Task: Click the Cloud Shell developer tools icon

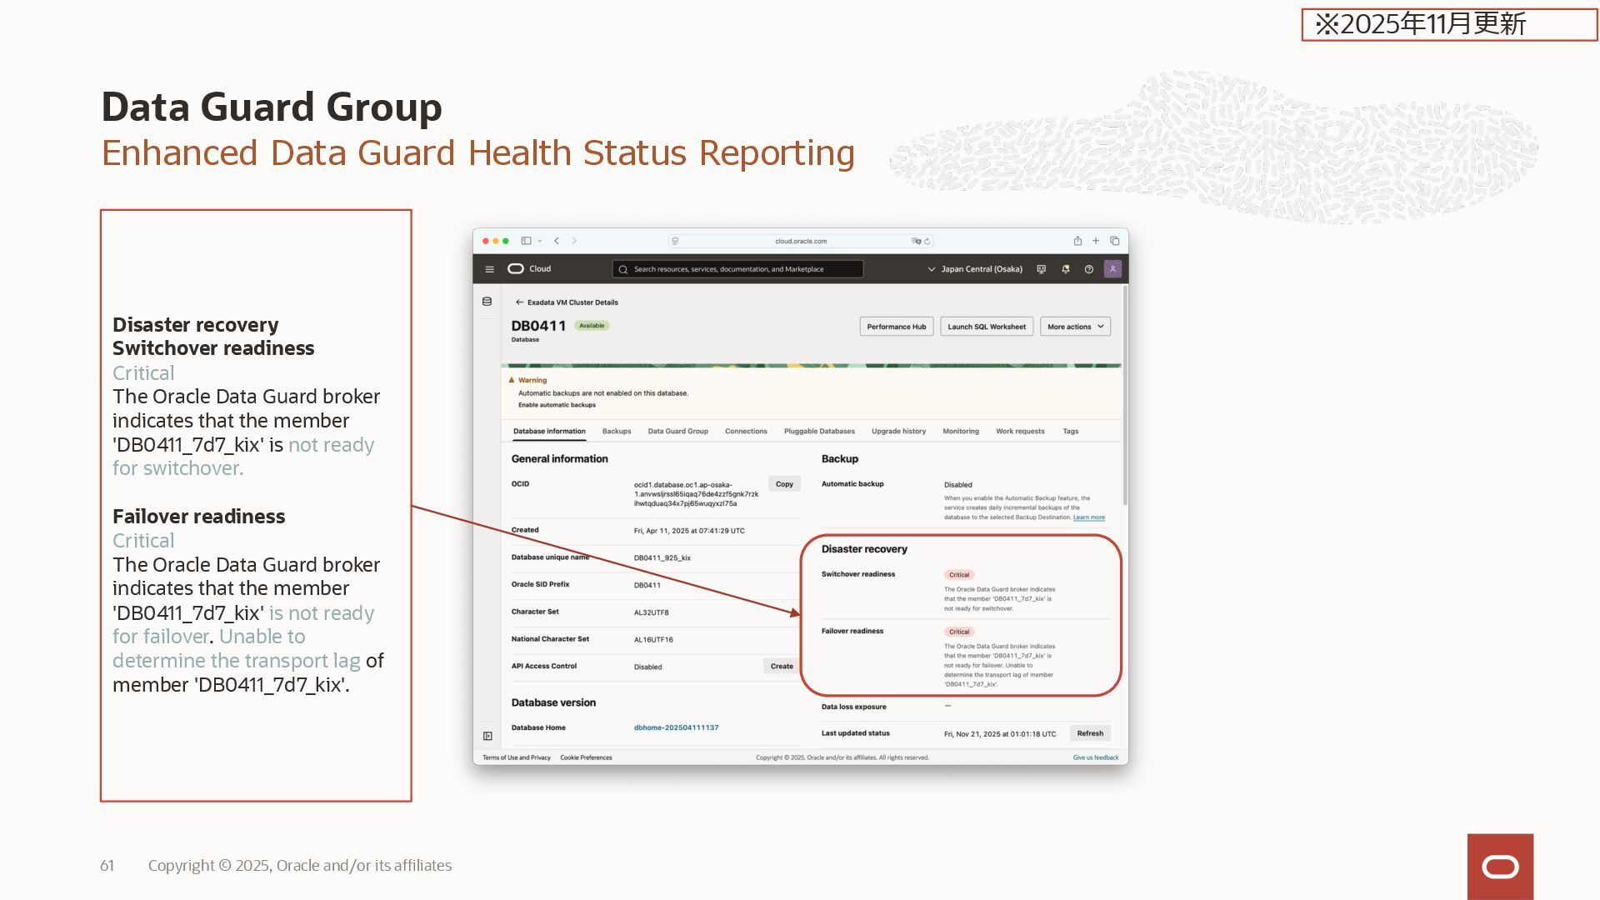Action: (x=1041, y=269)
